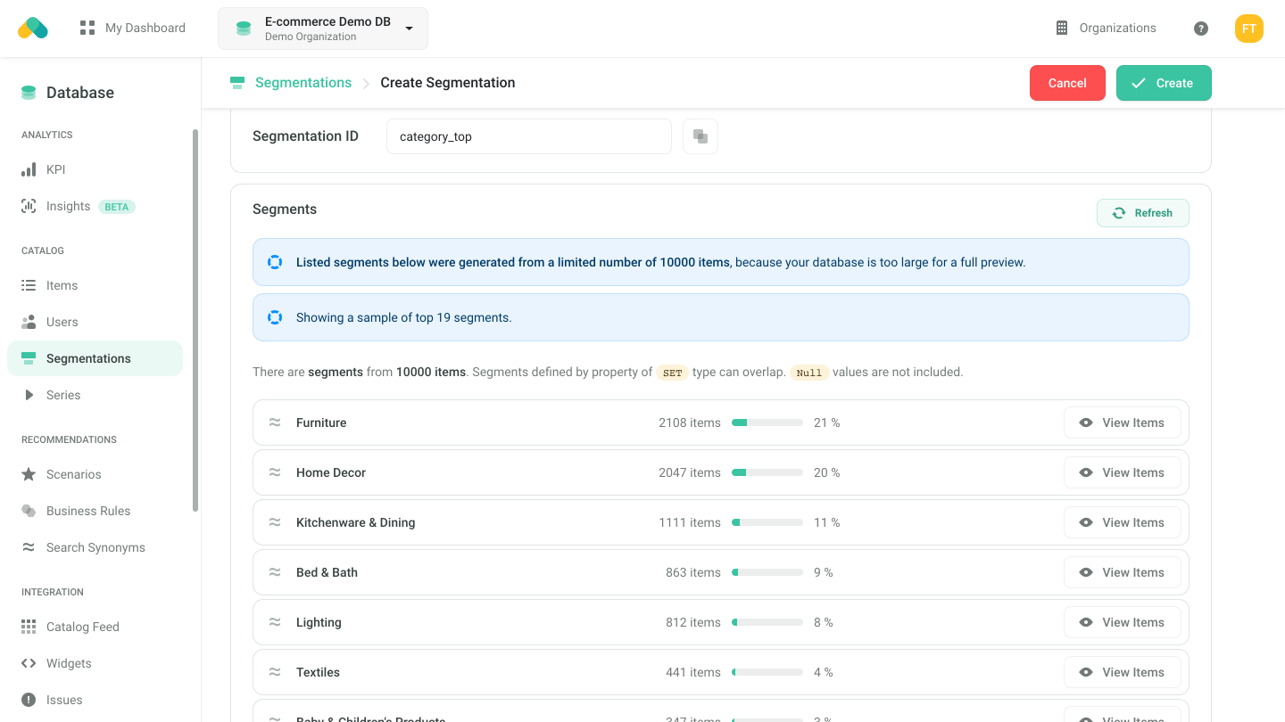View items of the Lighting segment
This screenshot has height=722, width=1285.
pyautogui.click(x=1122, y=622)
